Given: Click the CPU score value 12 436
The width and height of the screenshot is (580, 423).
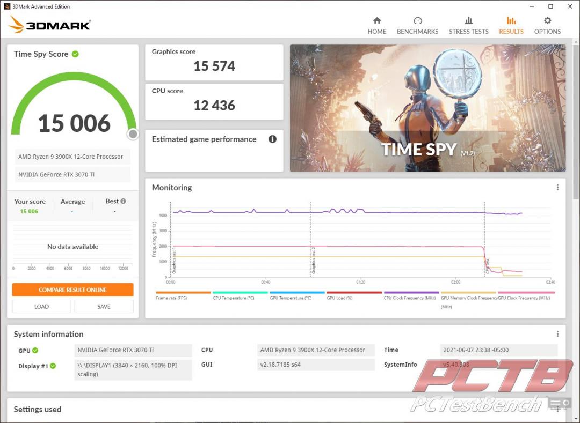Looking at the screenshot, I should pos(214,106).
